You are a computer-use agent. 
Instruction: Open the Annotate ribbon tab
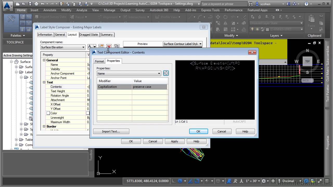50,10
